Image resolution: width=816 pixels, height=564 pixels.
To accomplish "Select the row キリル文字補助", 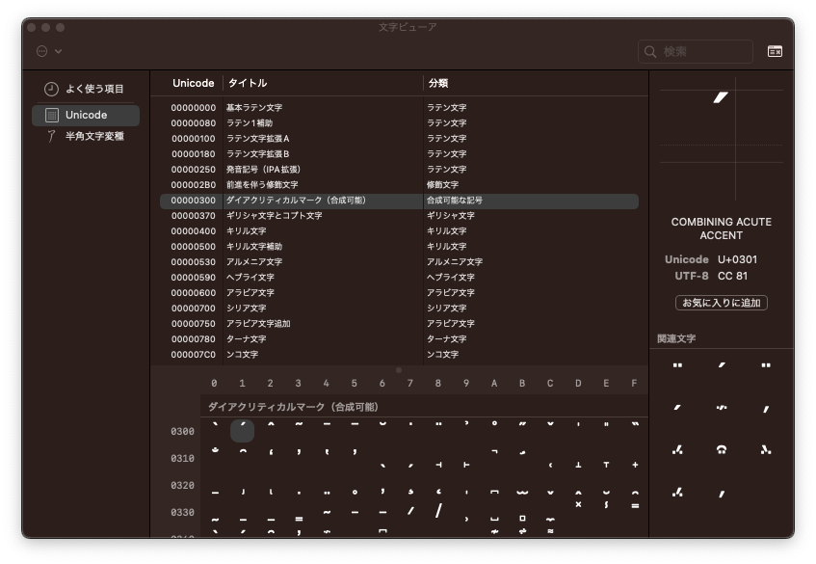I will pyautogui.click(x=399, y=247).
